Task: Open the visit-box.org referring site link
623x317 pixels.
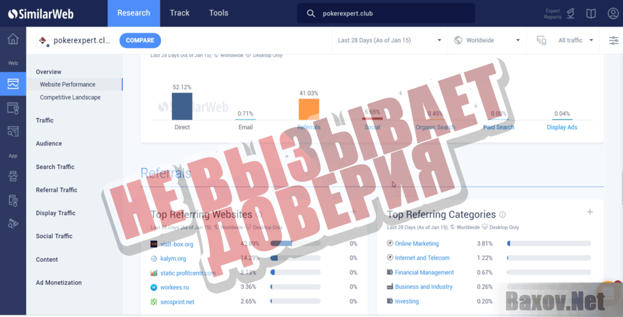Action: 176,244
